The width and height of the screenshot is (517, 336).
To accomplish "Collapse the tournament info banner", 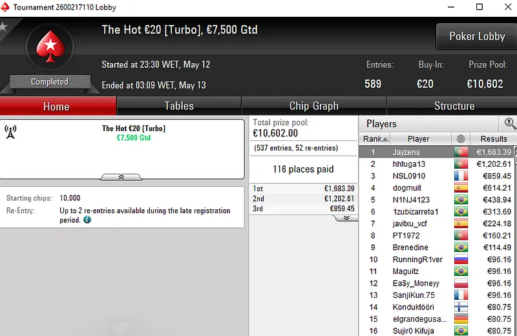I will click(121, 176).
